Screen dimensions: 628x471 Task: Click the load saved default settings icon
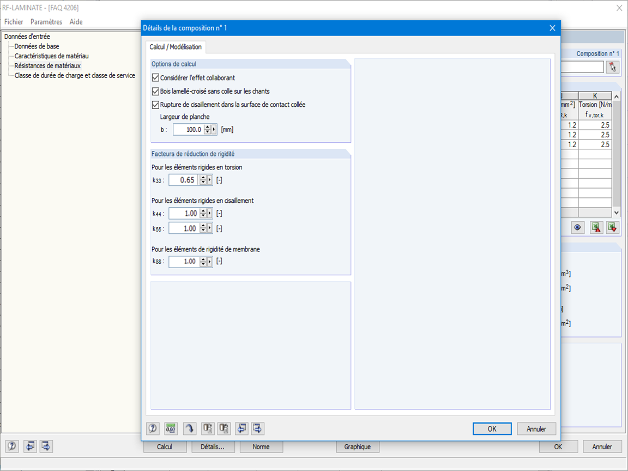coord(208,428)
